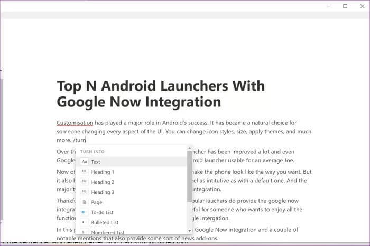Select the Text option in Turn Into menu
370x246 pixels.
(132, 162)
